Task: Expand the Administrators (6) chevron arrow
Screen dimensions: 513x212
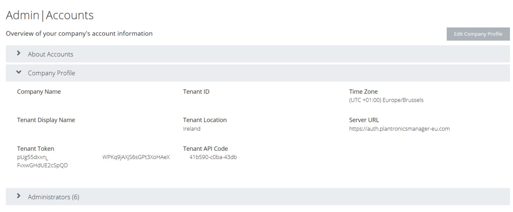Action: click(x=19, y=196)
